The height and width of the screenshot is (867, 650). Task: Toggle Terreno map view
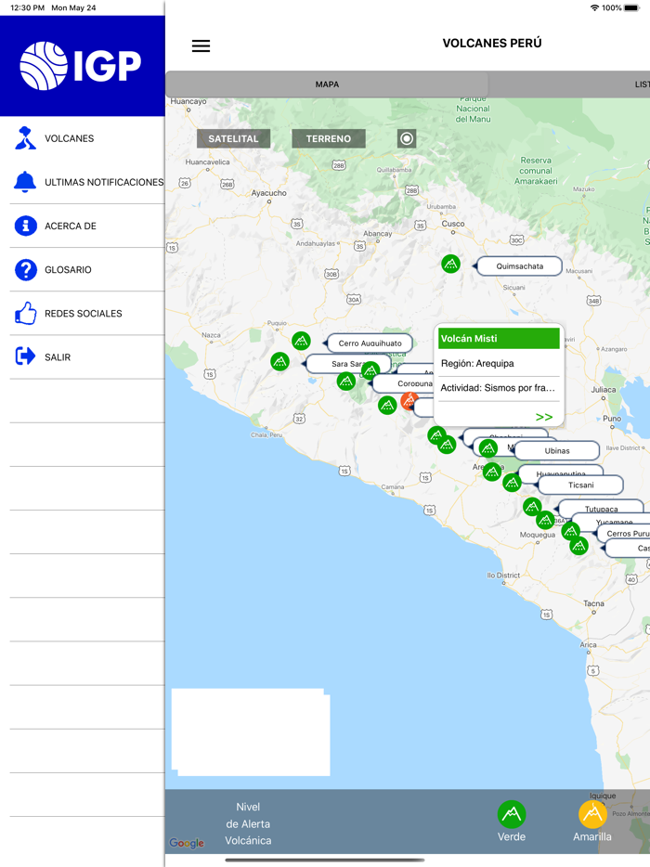(x=329, y=138)
